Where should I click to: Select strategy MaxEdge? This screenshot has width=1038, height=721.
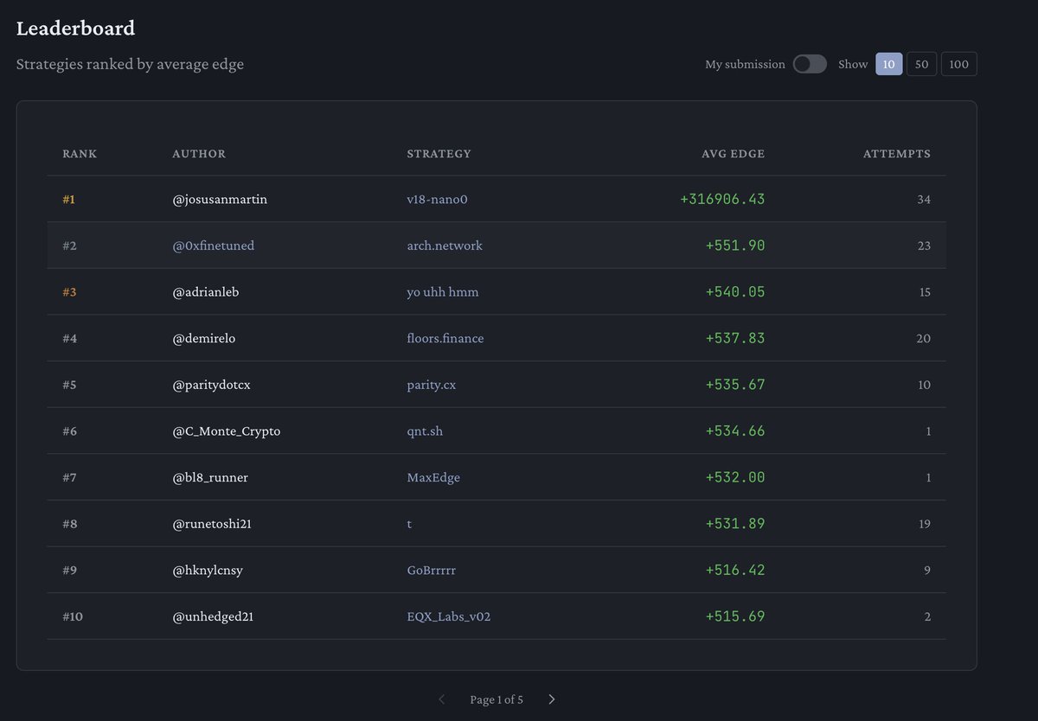pos(433,477)
